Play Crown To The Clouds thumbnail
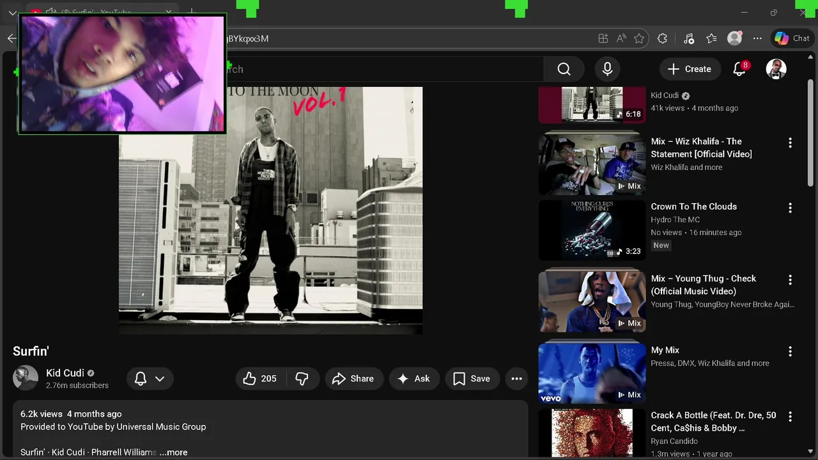 tap(592, 230)
